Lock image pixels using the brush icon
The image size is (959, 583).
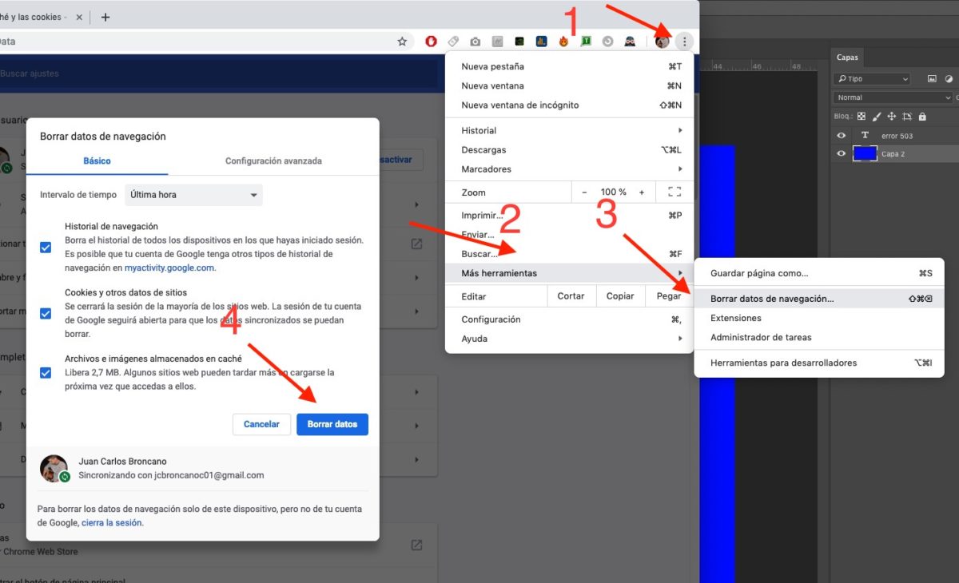click(x=877, y=117)
